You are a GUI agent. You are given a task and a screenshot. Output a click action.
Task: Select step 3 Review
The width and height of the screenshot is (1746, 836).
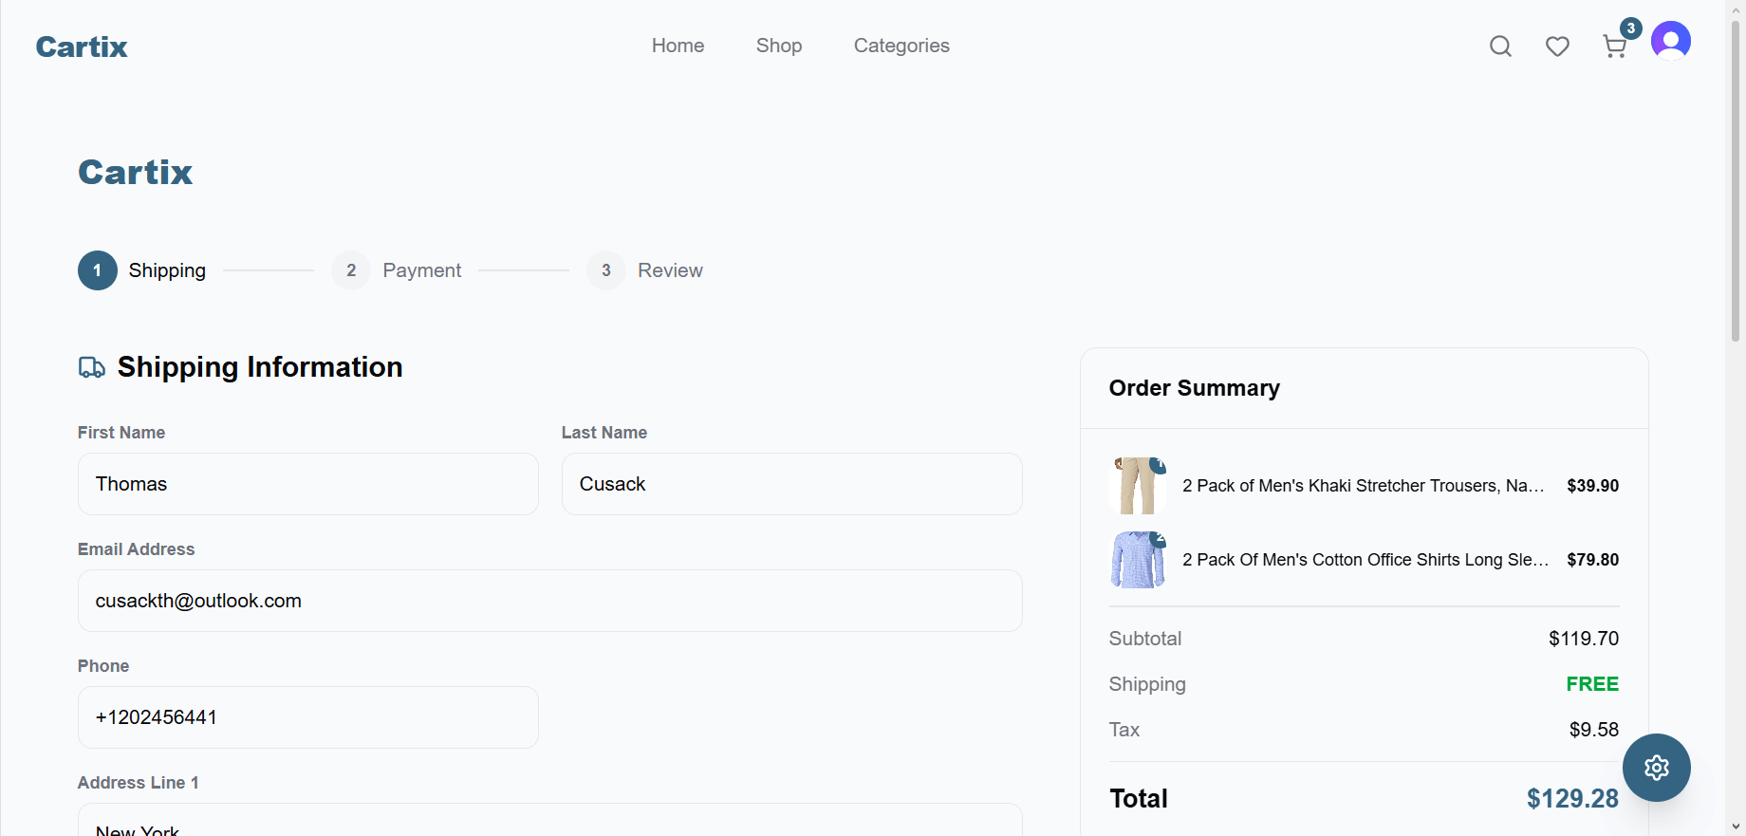(645, 270)
